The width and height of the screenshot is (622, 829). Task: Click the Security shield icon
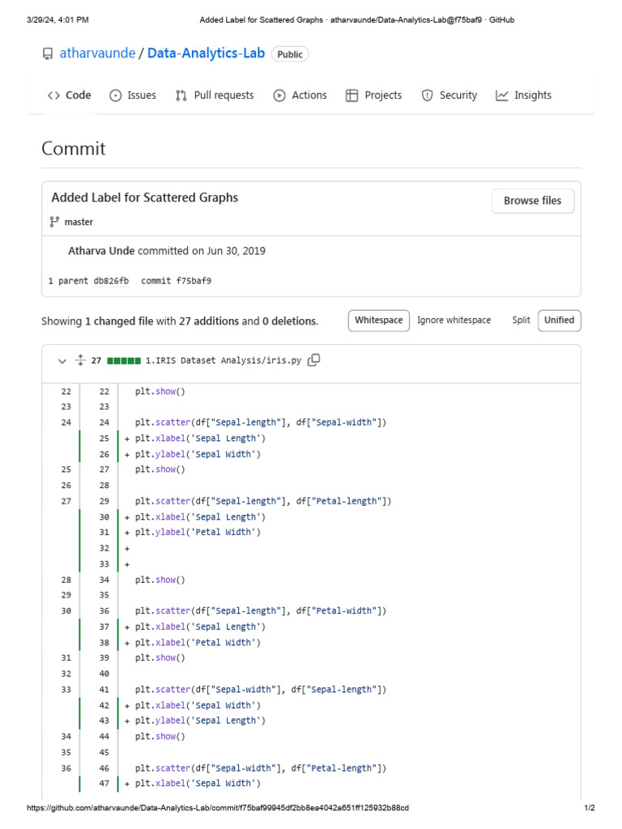tap(427, 96)
